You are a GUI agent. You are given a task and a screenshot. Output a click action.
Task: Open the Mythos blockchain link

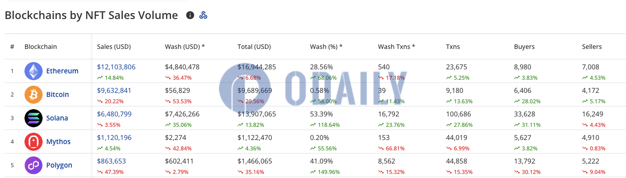tap(58, 142)
